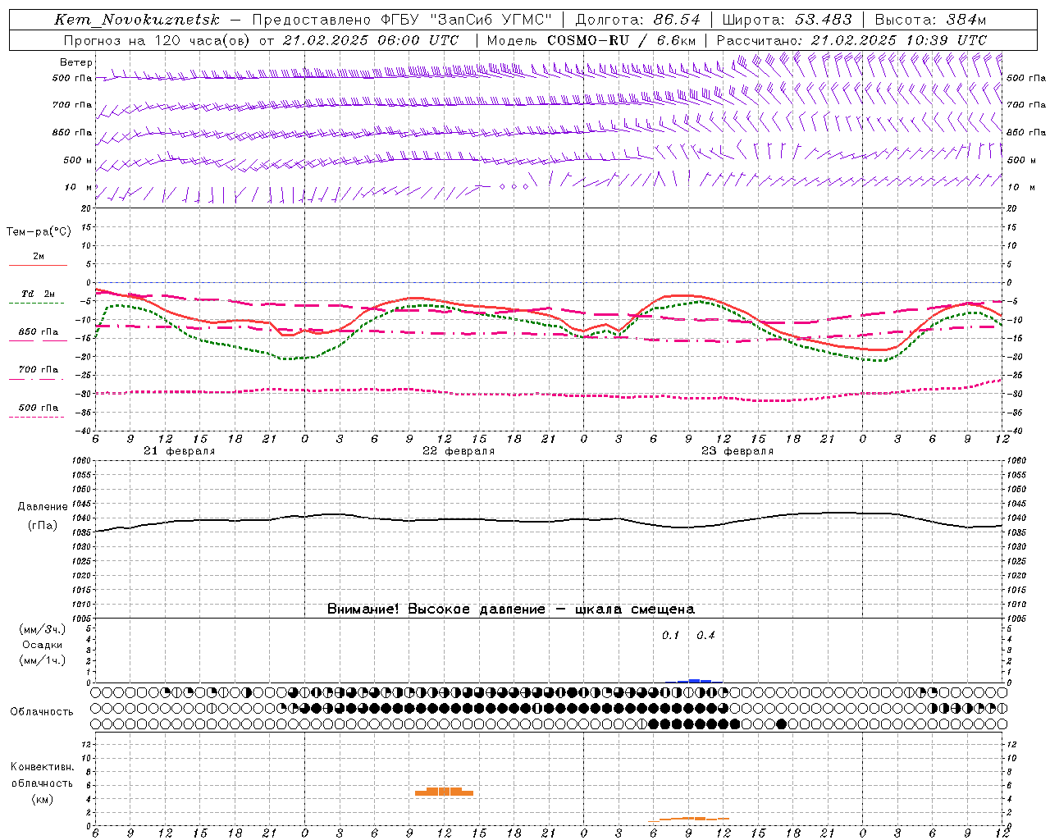Click the Kem_Novokuznetsk station title

tap(137, 20)
